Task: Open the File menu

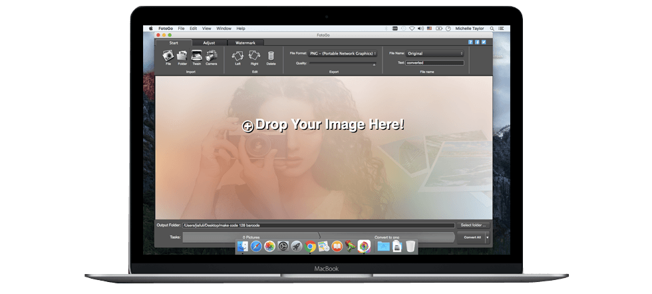Action: 181,29
